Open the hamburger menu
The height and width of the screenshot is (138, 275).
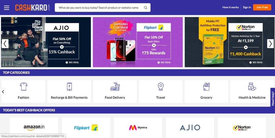[7, 8]
